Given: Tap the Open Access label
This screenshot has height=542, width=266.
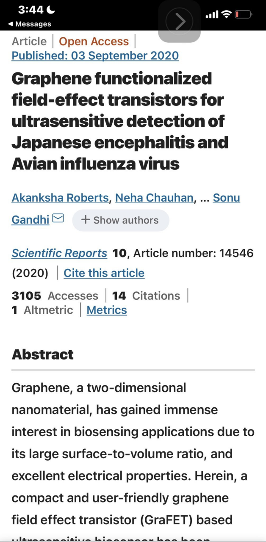Looking at the screenshot, I should [94, 41].
